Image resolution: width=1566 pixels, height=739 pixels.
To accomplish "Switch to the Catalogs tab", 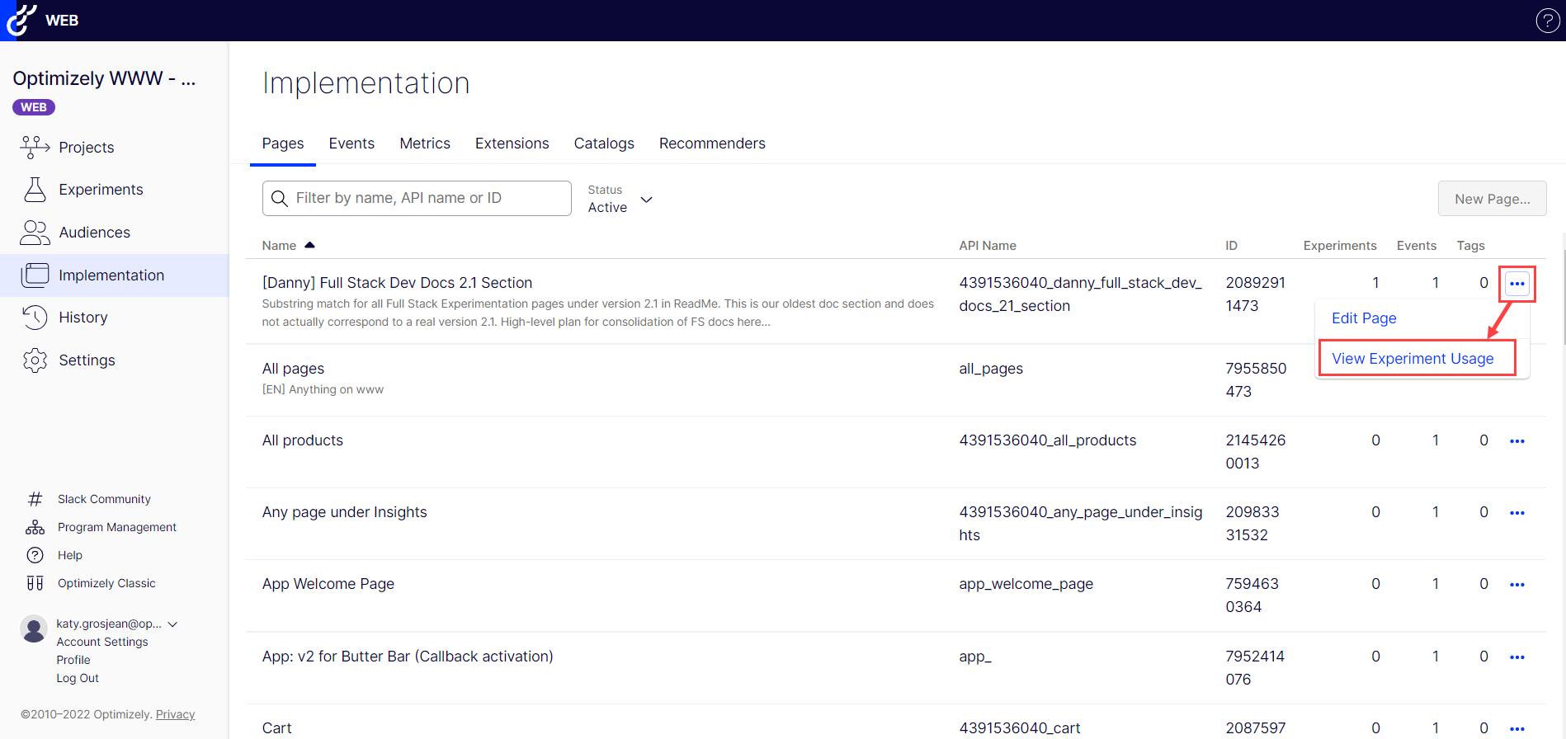I will pyautogui.click(x=604, y=144).
